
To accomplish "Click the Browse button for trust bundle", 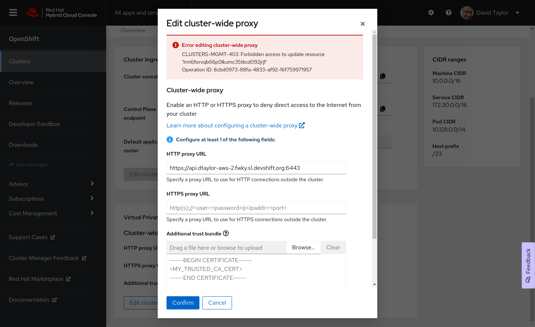I will coord(303,248).
